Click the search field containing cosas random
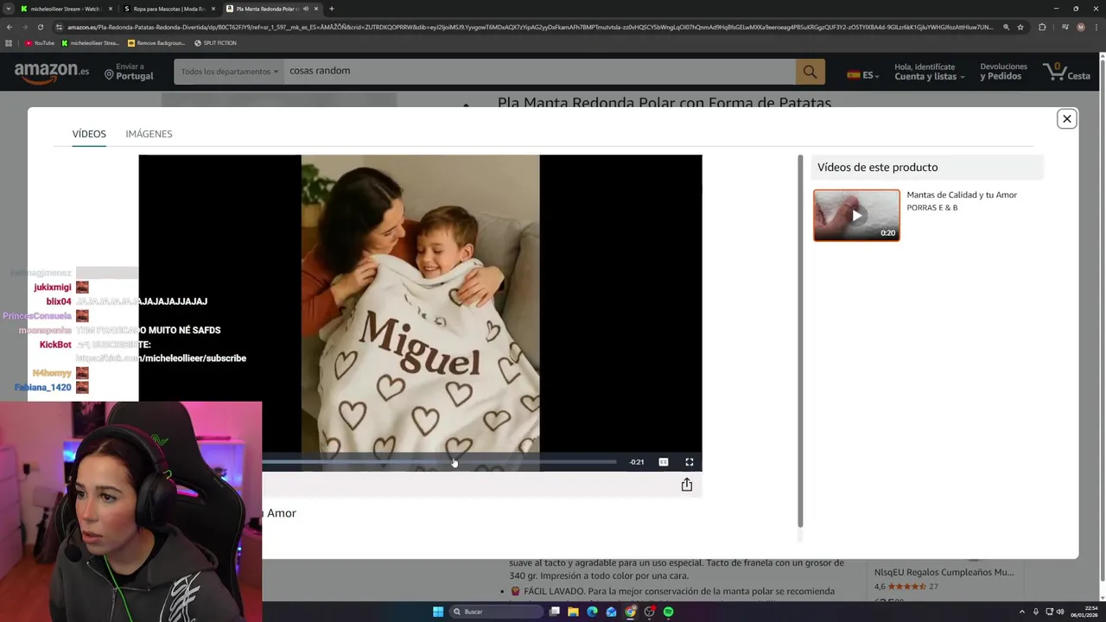The height and width of the screenshot is (622, 1106). (539, 72)
